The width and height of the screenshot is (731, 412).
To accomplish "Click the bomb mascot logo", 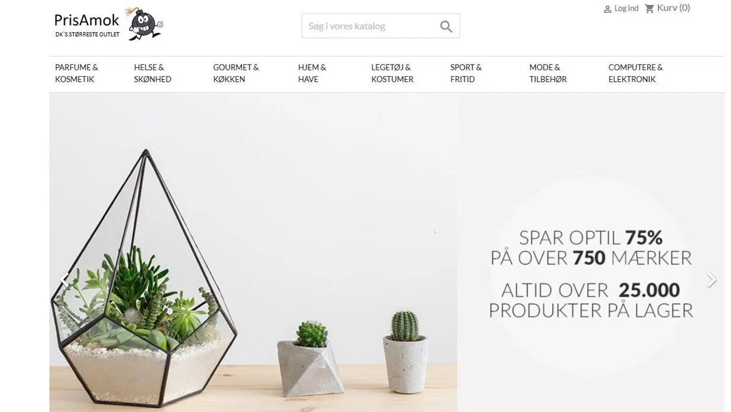I will [144, 24].
